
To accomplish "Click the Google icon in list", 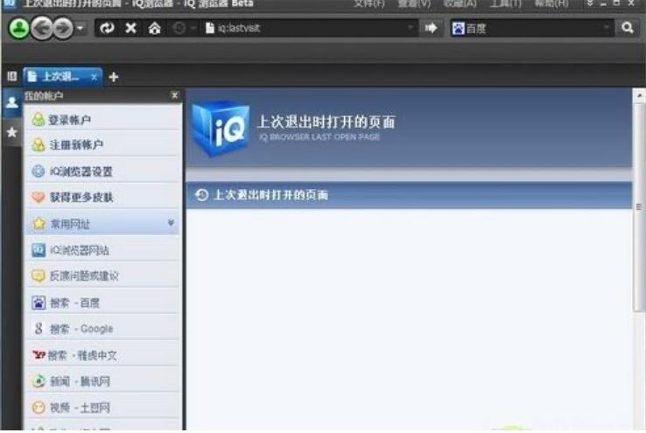I will click(x=39, y=328).
